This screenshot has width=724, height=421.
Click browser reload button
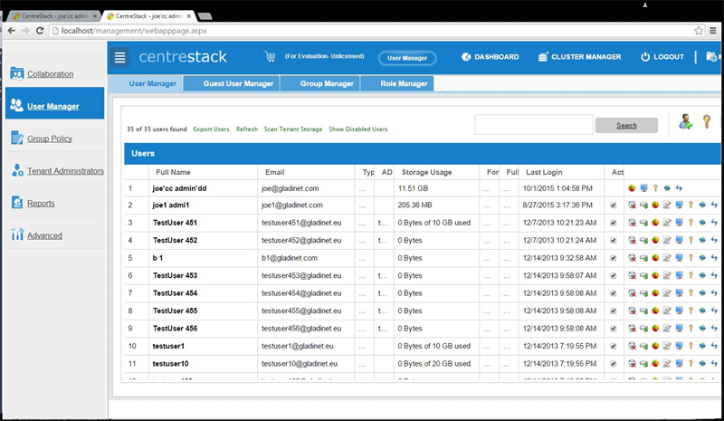point(40,31)
